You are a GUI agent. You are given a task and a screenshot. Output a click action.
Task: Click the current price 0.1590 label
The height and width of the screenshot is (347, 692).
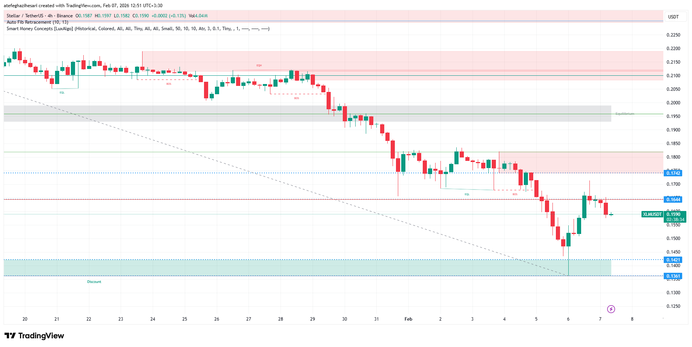tap(673, 214)
